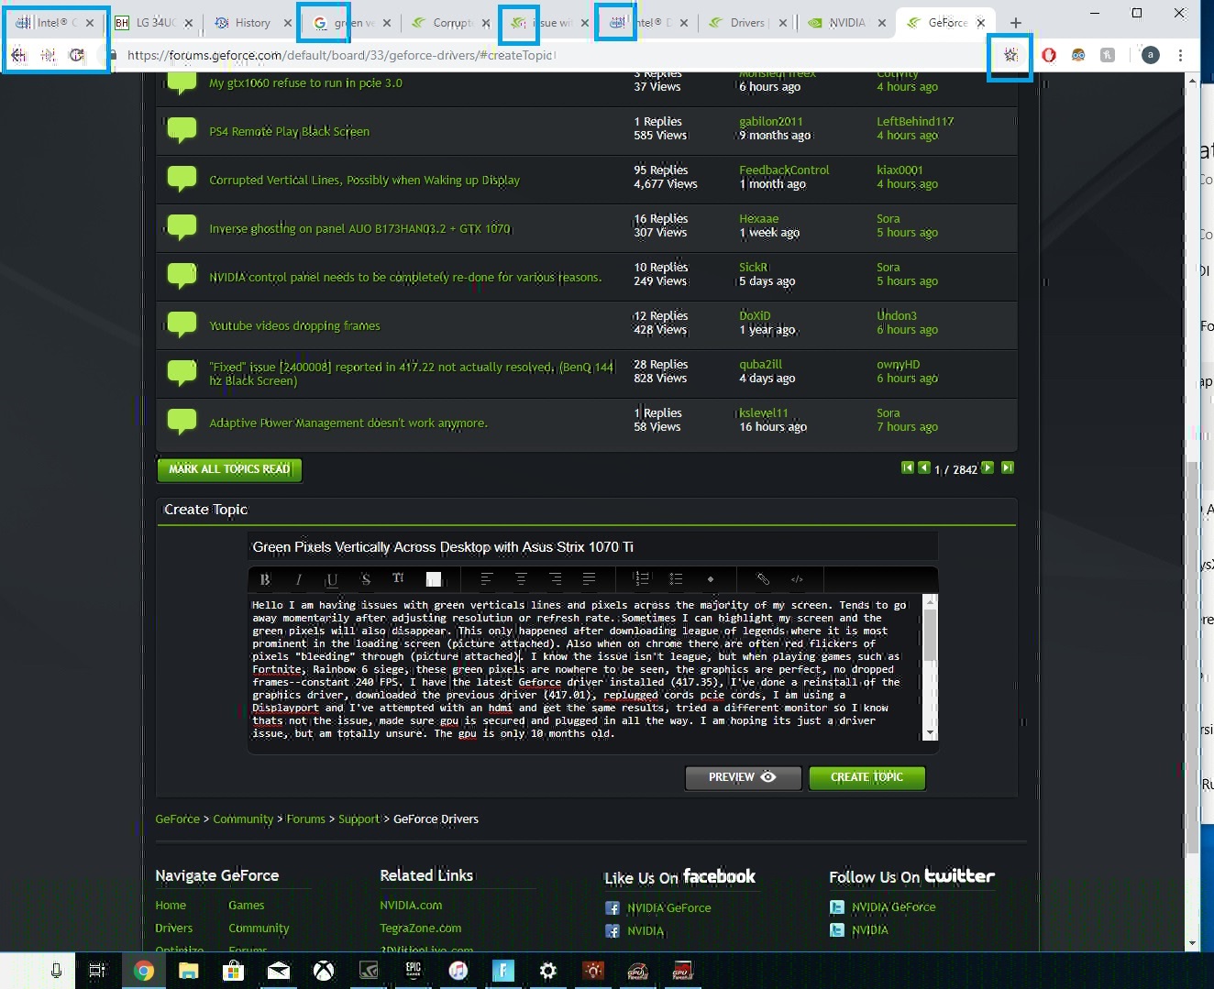
Task: Open the browser profile avatar menu
Action: (x=1150, y=55)
